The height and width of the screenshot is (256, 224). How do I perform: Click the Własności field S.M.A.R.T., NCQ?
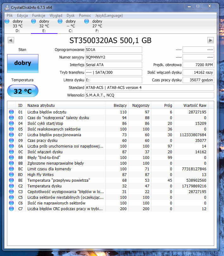150,95
